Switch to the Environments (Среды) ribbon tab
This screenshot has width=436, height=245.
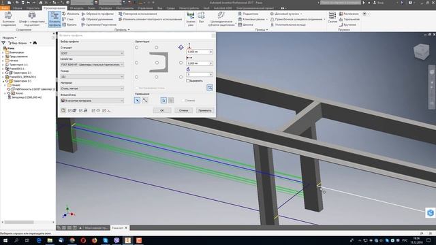(170, 8)
